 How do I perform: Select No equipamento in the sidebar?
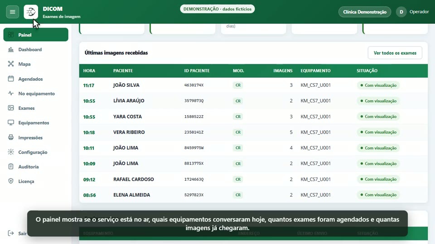coord(36,94)
